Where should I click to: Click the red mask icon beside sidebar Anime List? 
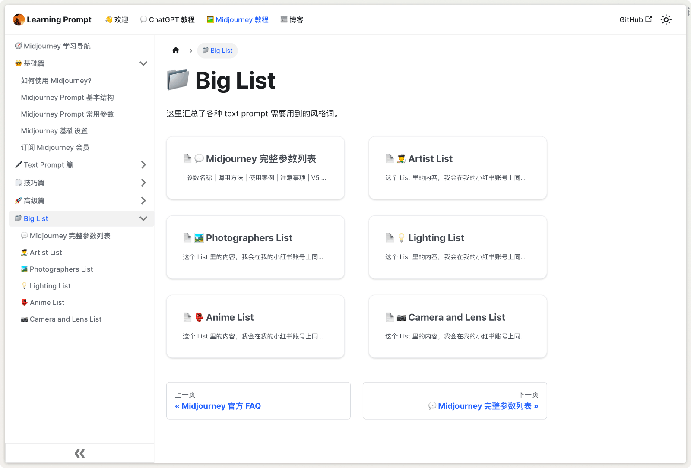tap(24, 302)
